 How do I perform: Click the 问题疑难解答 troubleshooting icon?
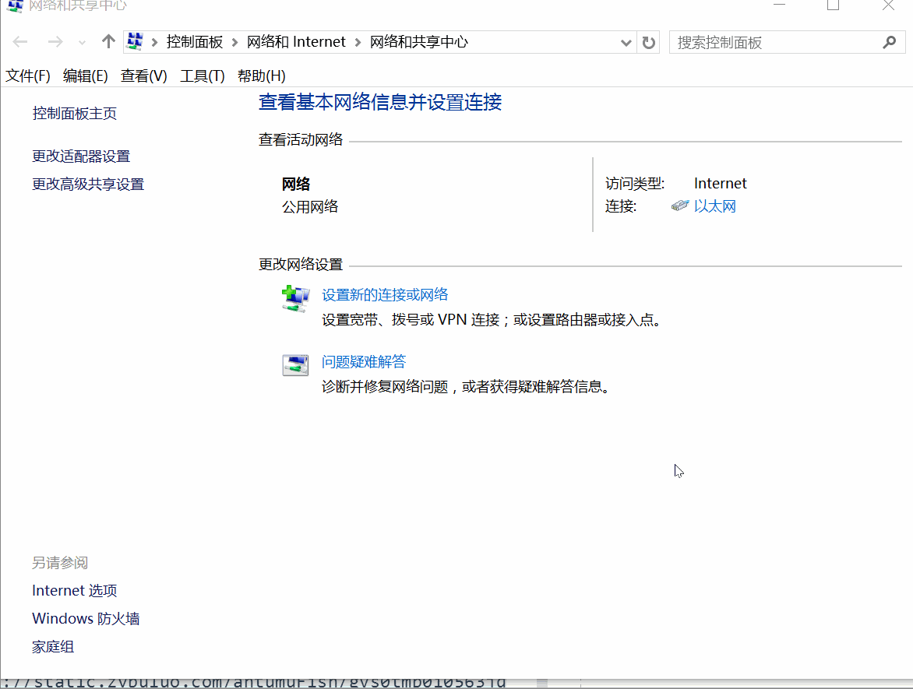(x=294, y=365)
